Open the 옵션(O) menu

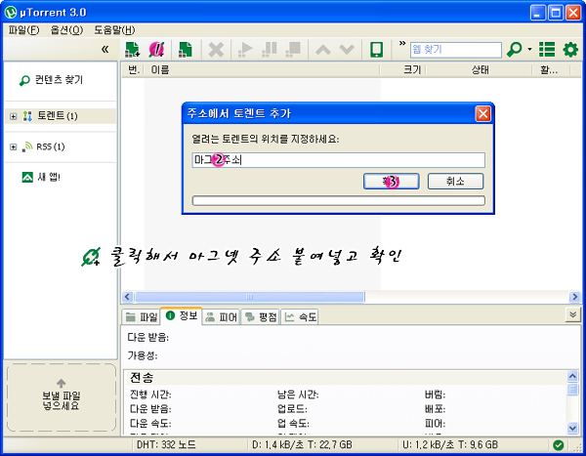(64, 29)
